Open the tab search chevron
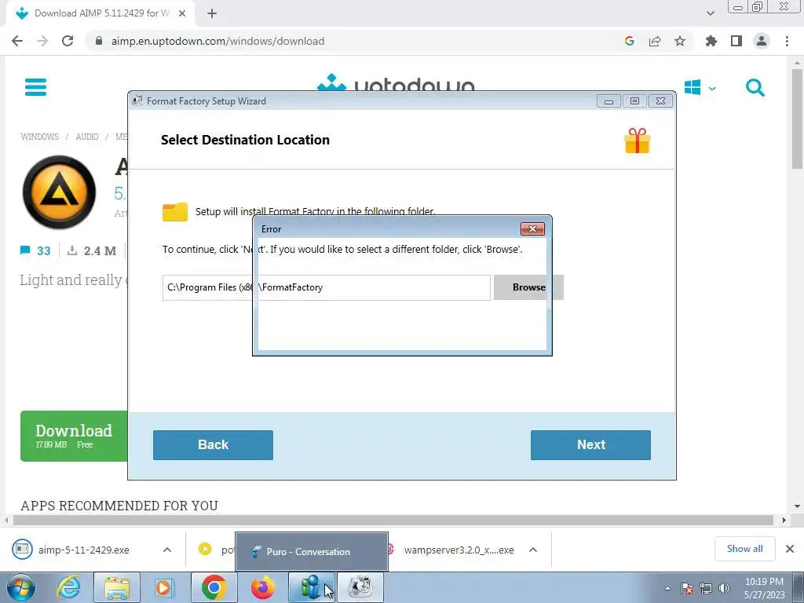Viewport: 804px width, 603px height. 710,13
